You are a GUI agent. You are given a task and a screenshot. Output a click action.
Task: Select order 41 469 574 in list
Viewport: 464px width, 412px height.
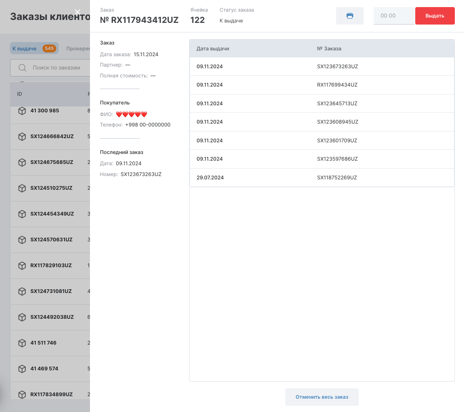(45, 369)
